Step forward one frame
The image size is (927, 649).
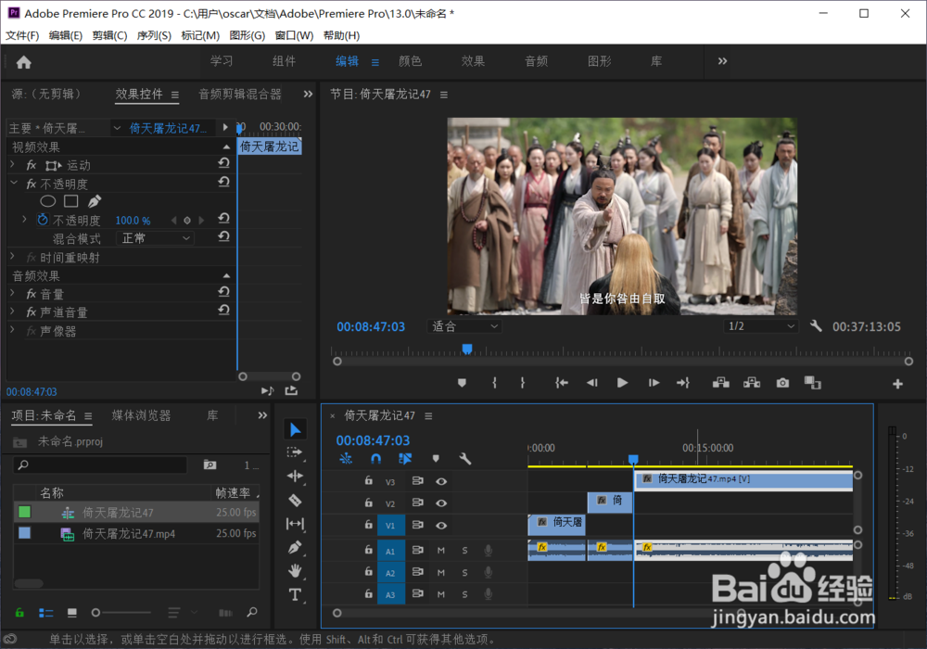click(x=654, y=383)
